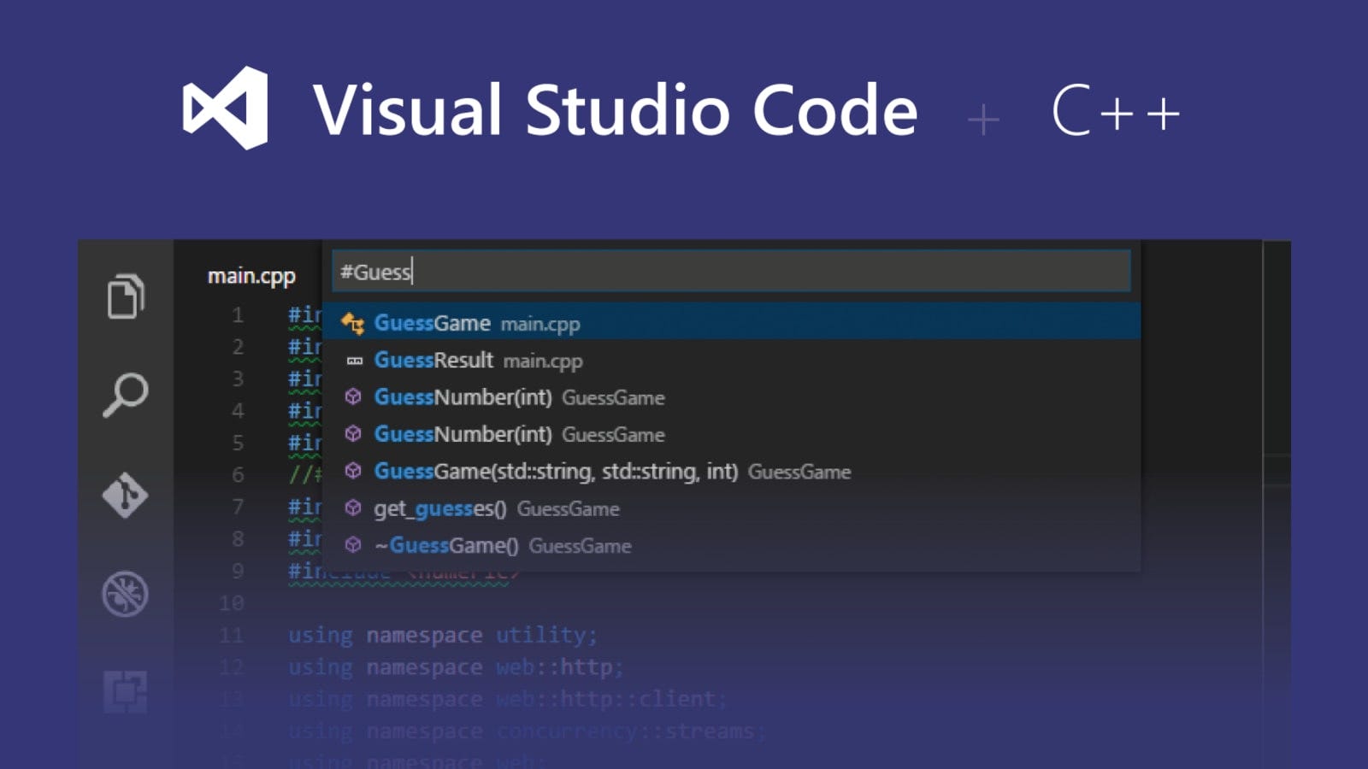The image size is (1368, 769).
Task: Switch to the main.cpp tab
Action: coord(251,276)
